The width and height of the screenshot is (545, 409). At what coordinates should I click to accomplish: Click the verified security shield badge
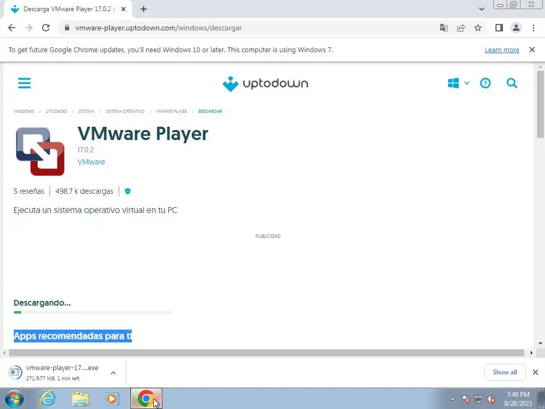click(128, 191)
